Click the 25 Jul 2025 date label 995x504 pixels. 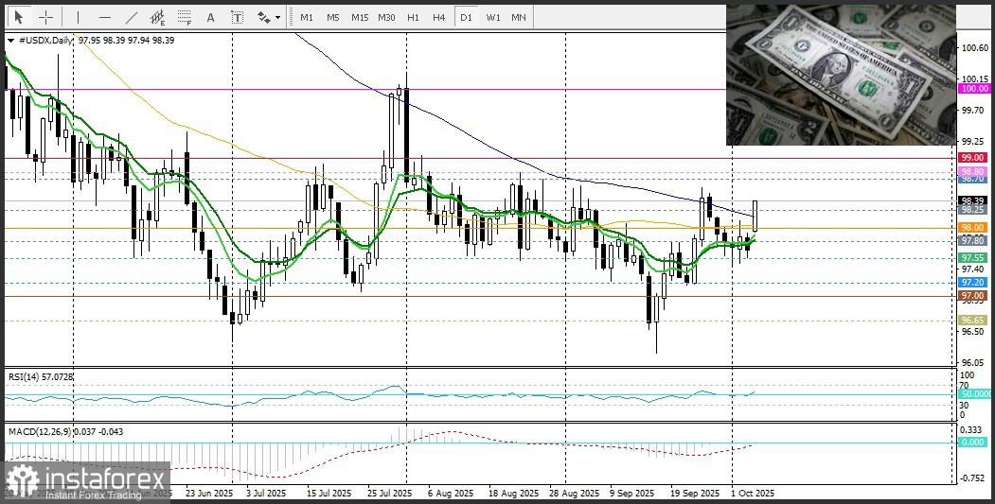pos(388,493)
